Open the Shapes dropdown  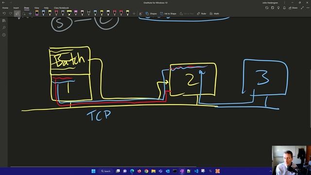(151, 14)
